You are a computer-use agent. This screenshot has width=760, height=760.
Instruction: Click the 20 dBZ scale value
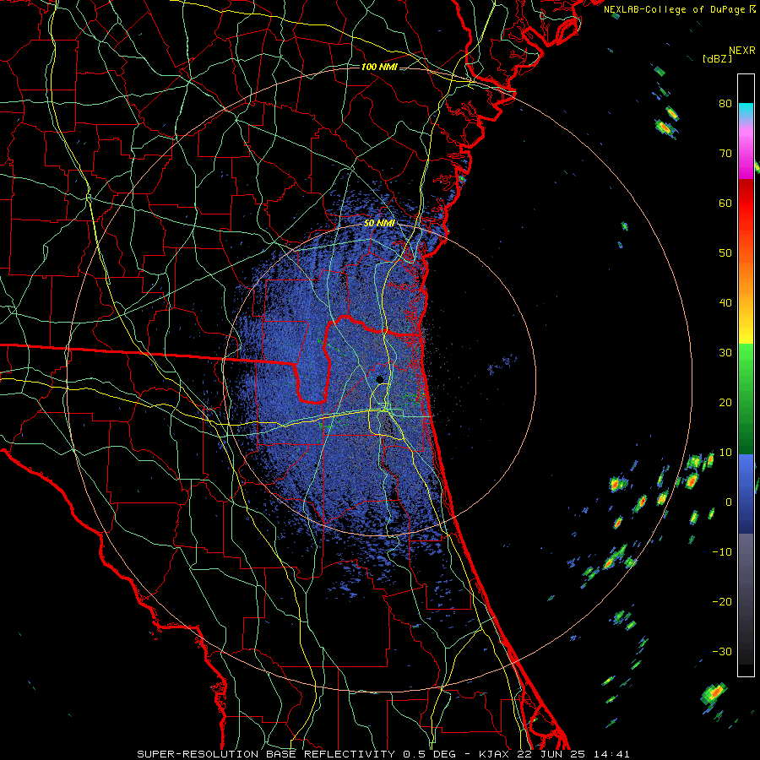tap(725, 403)
